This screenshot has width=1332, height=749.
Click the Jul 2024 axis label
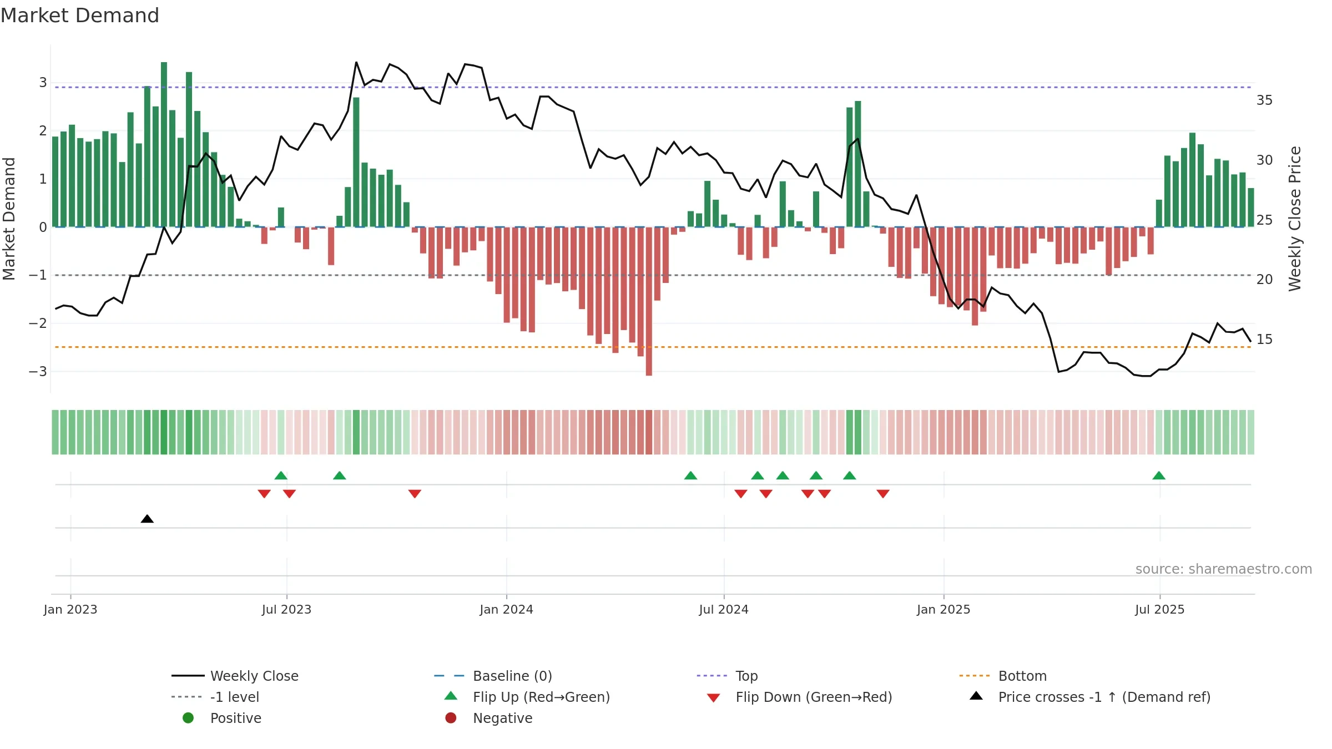pos(724,609)
